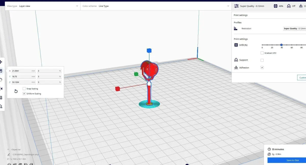This screenshot has height=165, width=306.
Task: Click the pencil icon to rename the model
Action: [9, 154]
